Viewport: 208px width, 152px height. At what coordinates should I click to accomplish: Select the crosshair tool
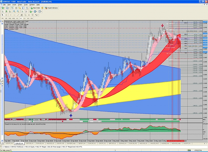coord(6,15)
